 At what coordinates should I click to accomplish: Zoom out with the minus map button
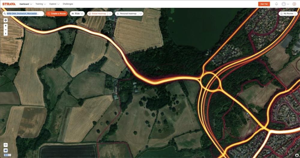click(5, 30)
